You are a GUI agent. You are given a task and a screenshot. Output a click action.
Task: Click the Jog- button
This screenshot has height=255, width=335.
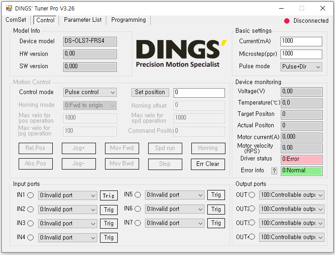pyautogui.click(x=79, y=164)
